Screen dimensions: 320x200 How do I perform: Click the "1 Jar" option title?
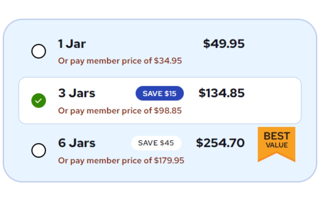tap(72, 44)
